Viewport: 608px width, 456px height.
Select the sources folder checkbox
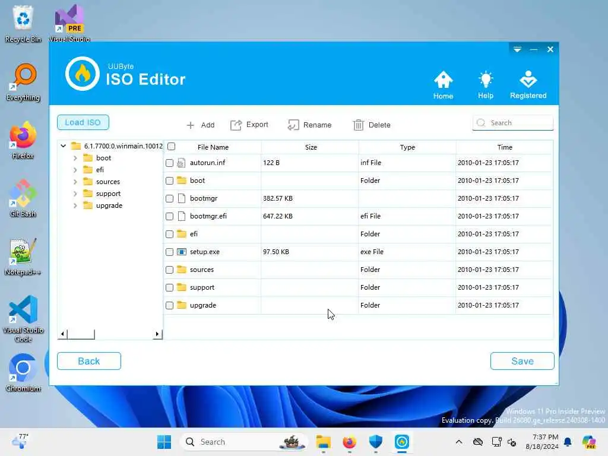(x=169, y=270)
